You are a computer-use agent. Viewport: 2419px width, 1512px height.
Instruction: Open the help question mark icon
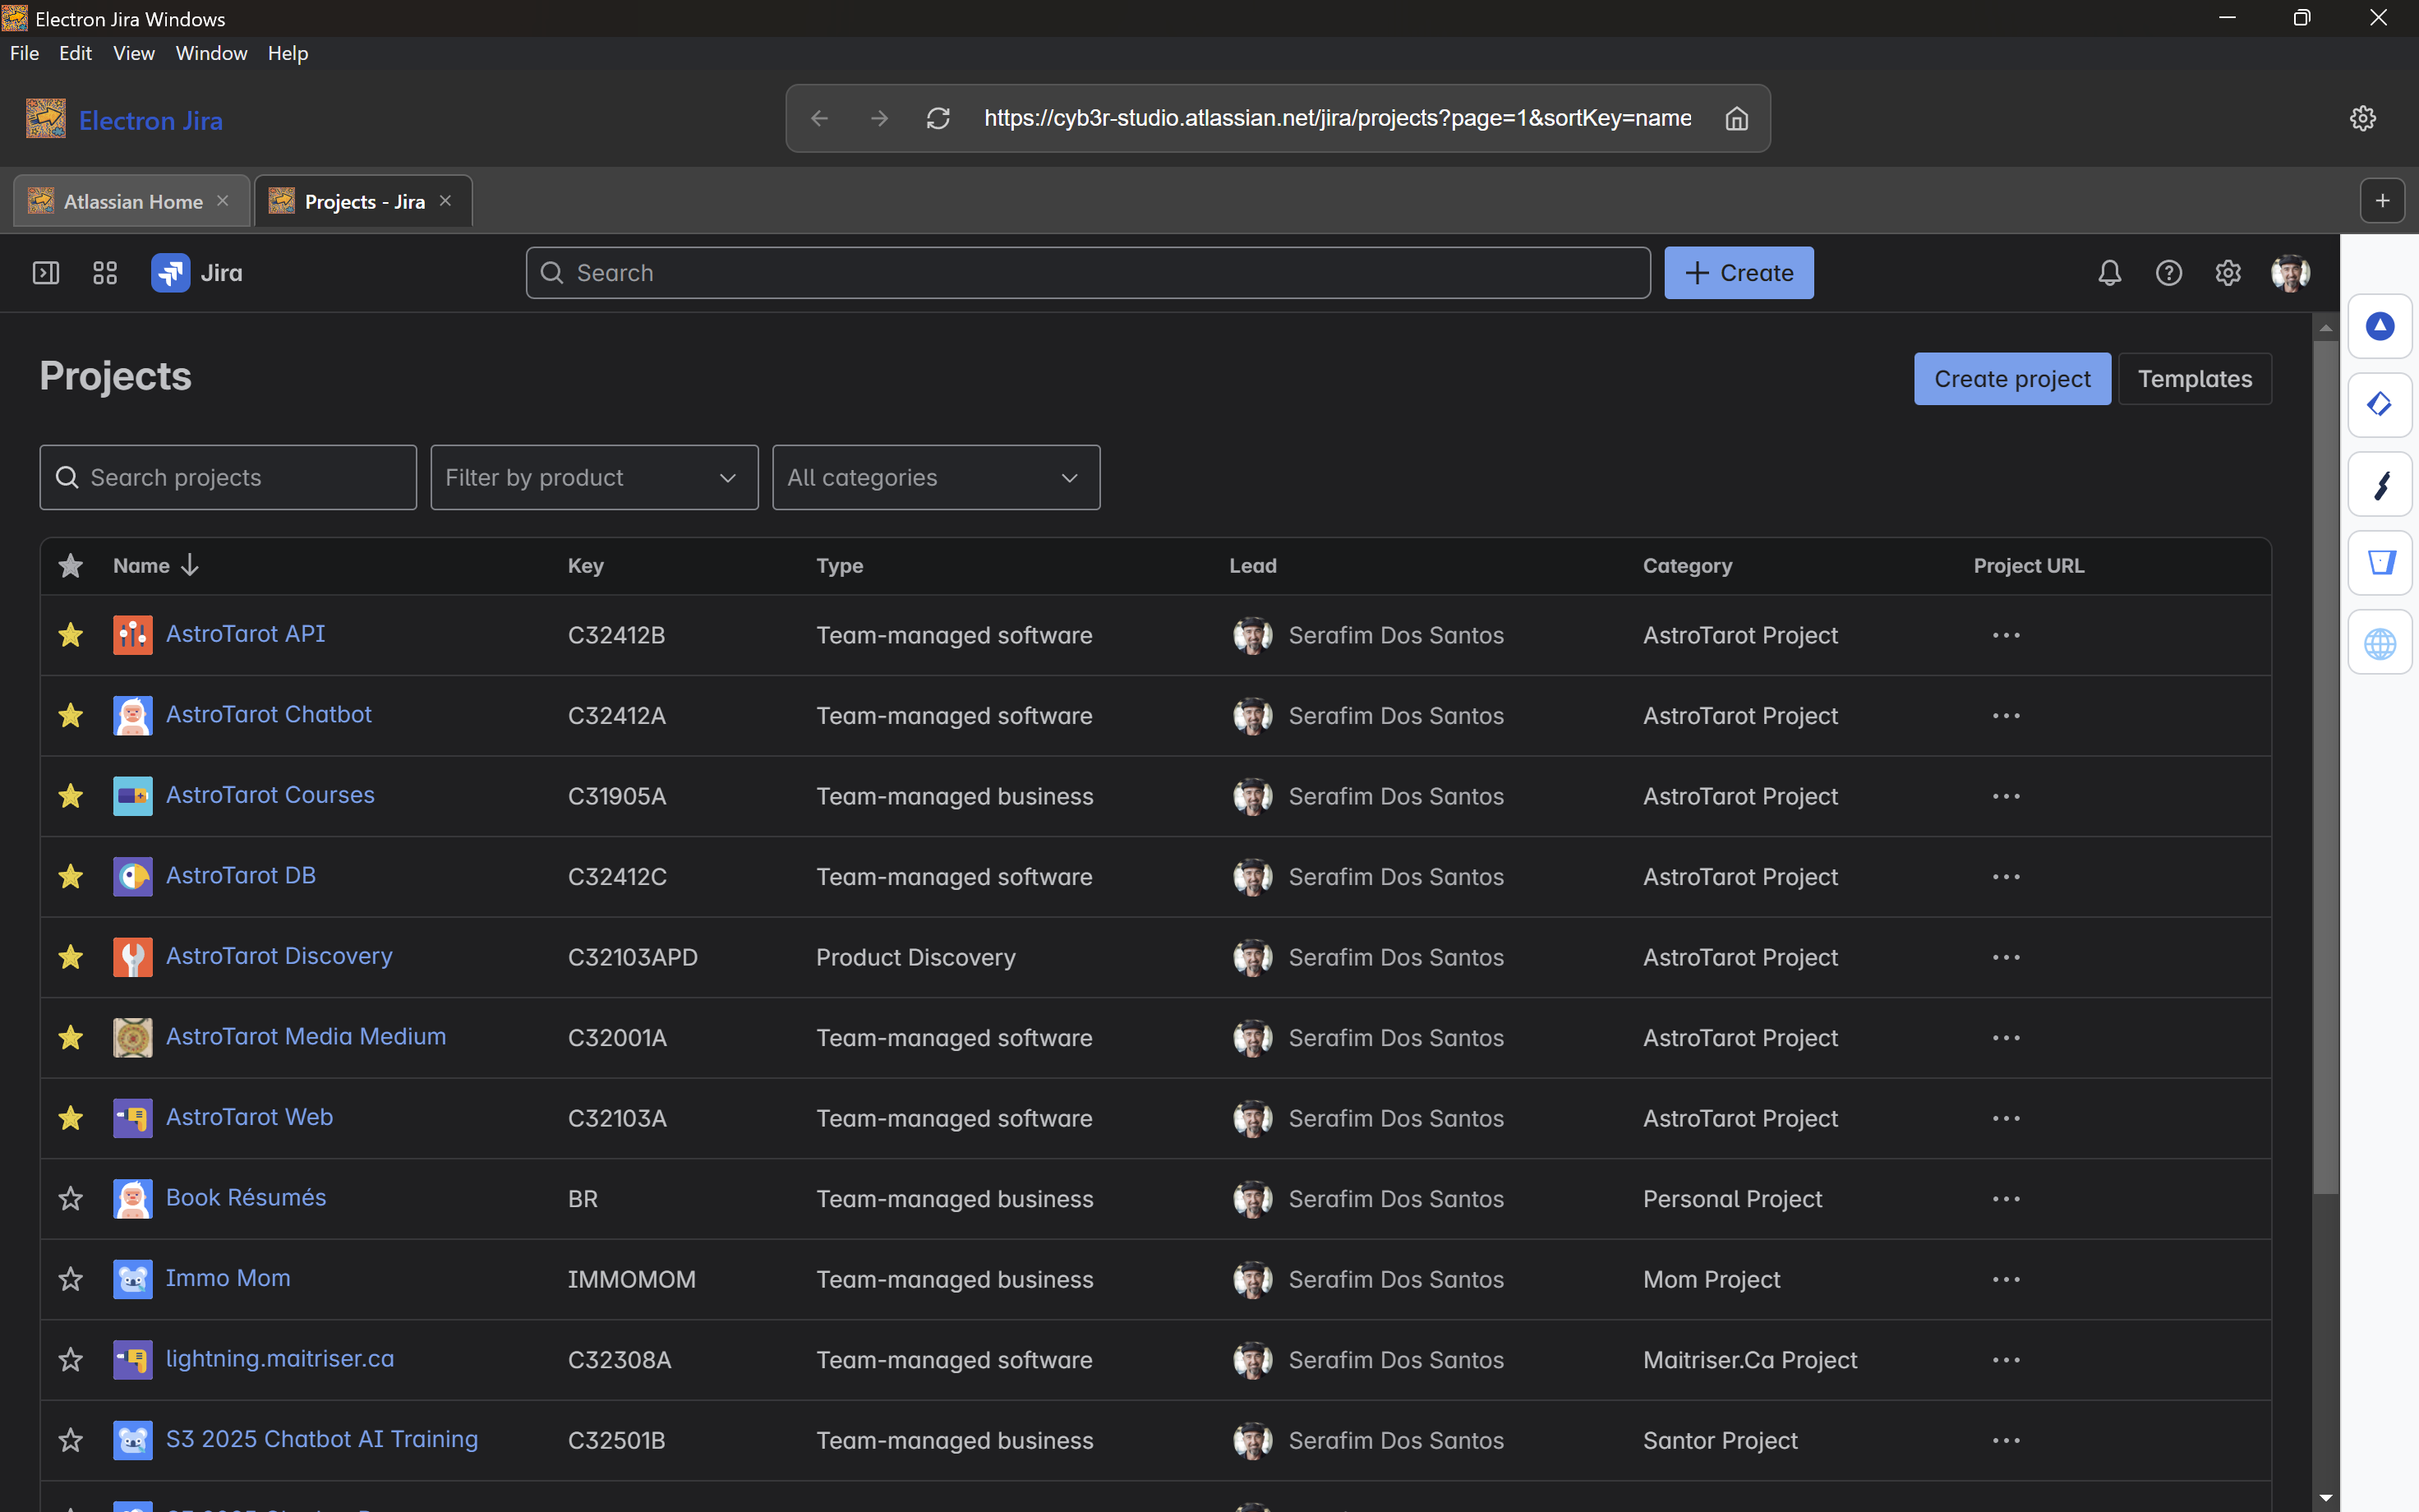coord(2168,273)
